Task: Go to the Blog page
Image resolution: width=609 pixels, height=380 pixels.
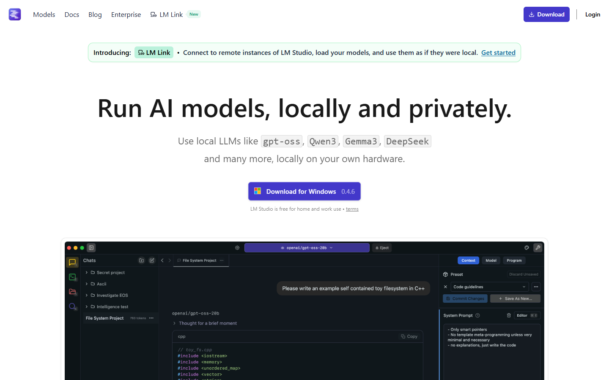Action: [x=95, y=14]
